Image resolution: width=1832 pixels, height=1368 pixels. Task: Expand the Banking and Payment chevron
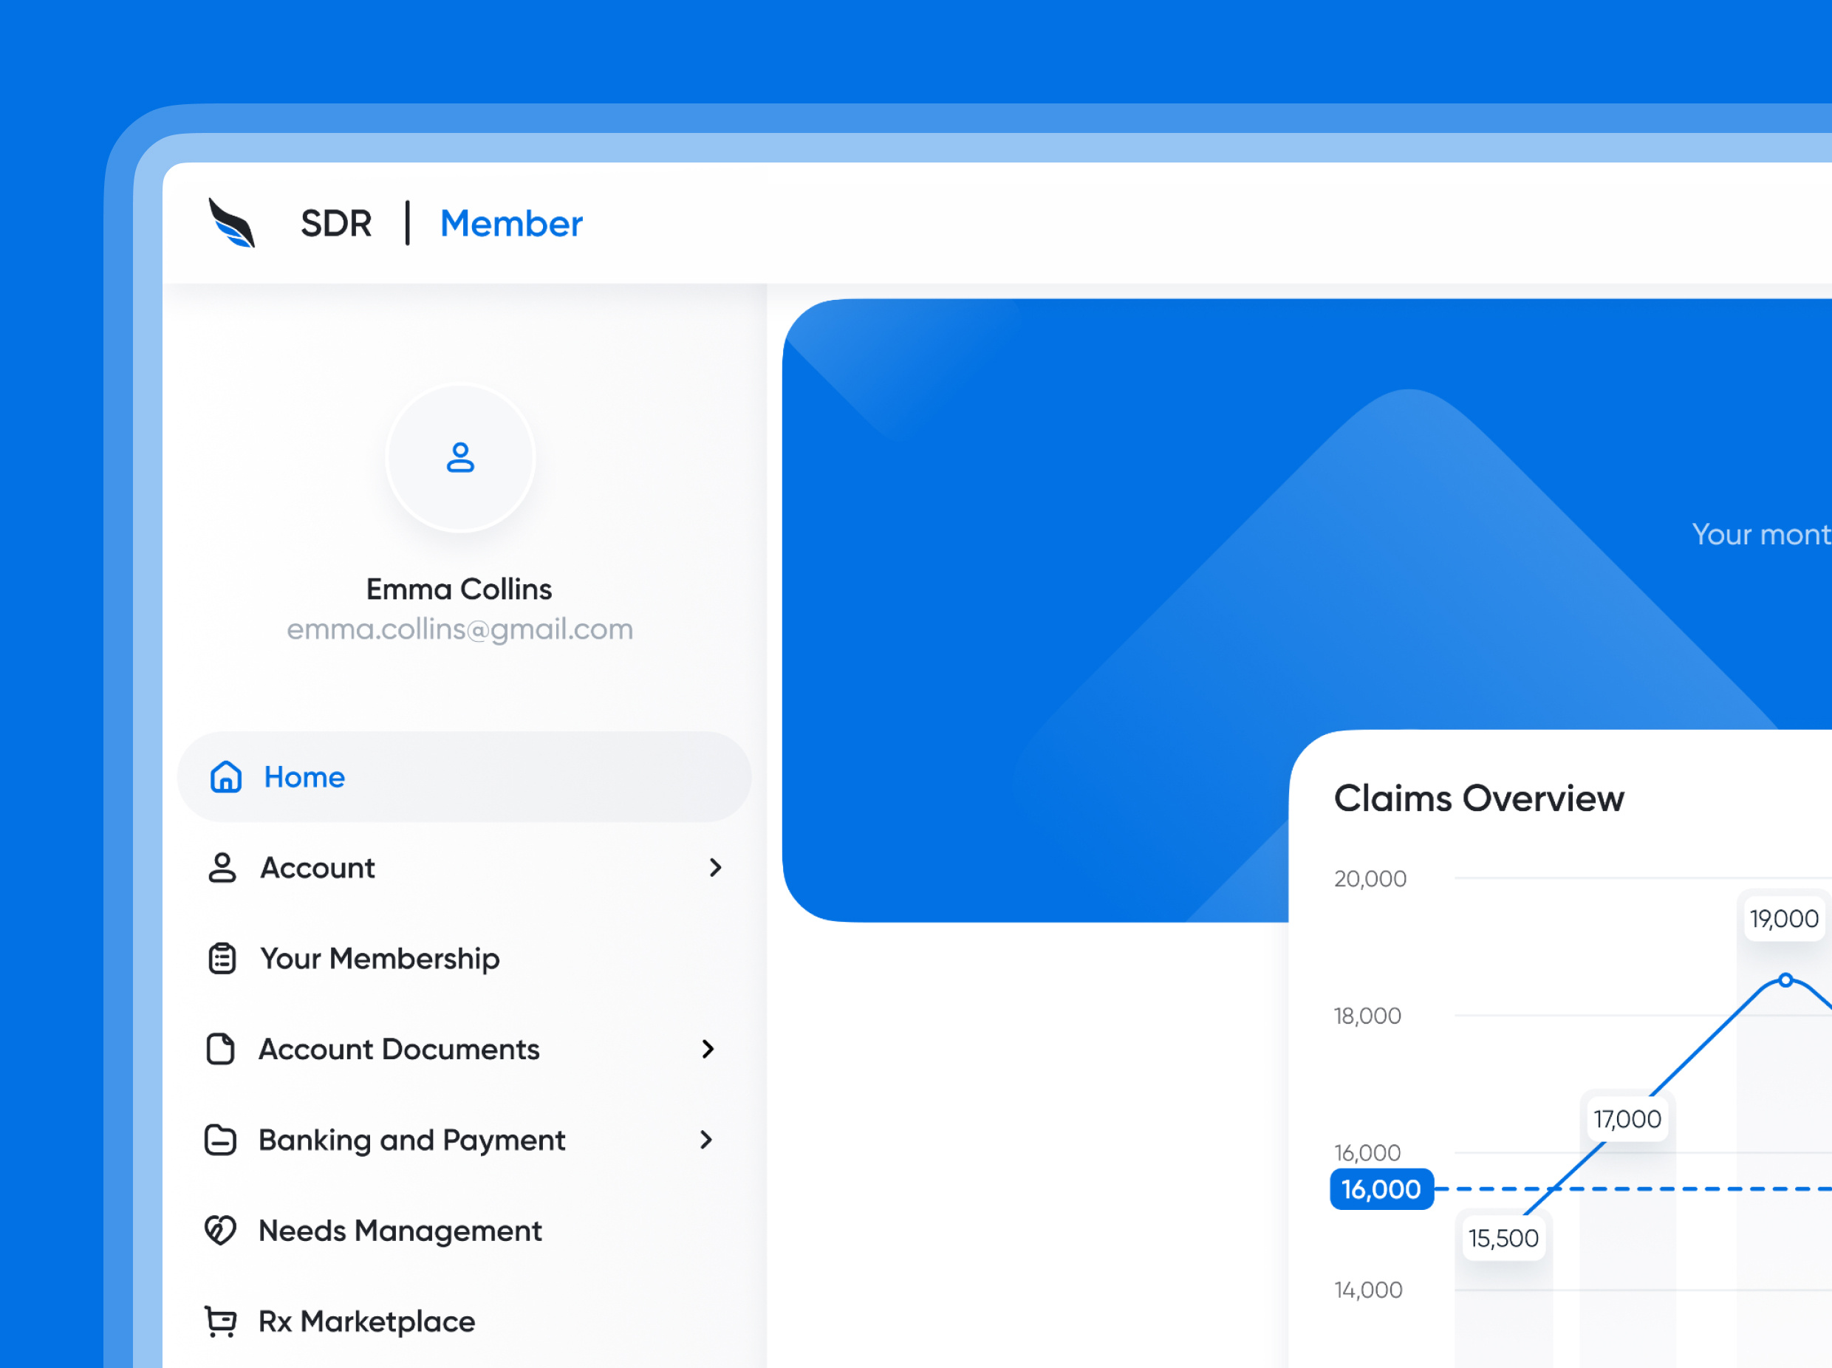click(x=705, y=1140)
